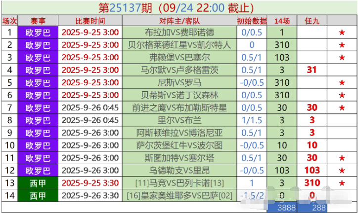Click the red star in row 2

coord(341,45)
